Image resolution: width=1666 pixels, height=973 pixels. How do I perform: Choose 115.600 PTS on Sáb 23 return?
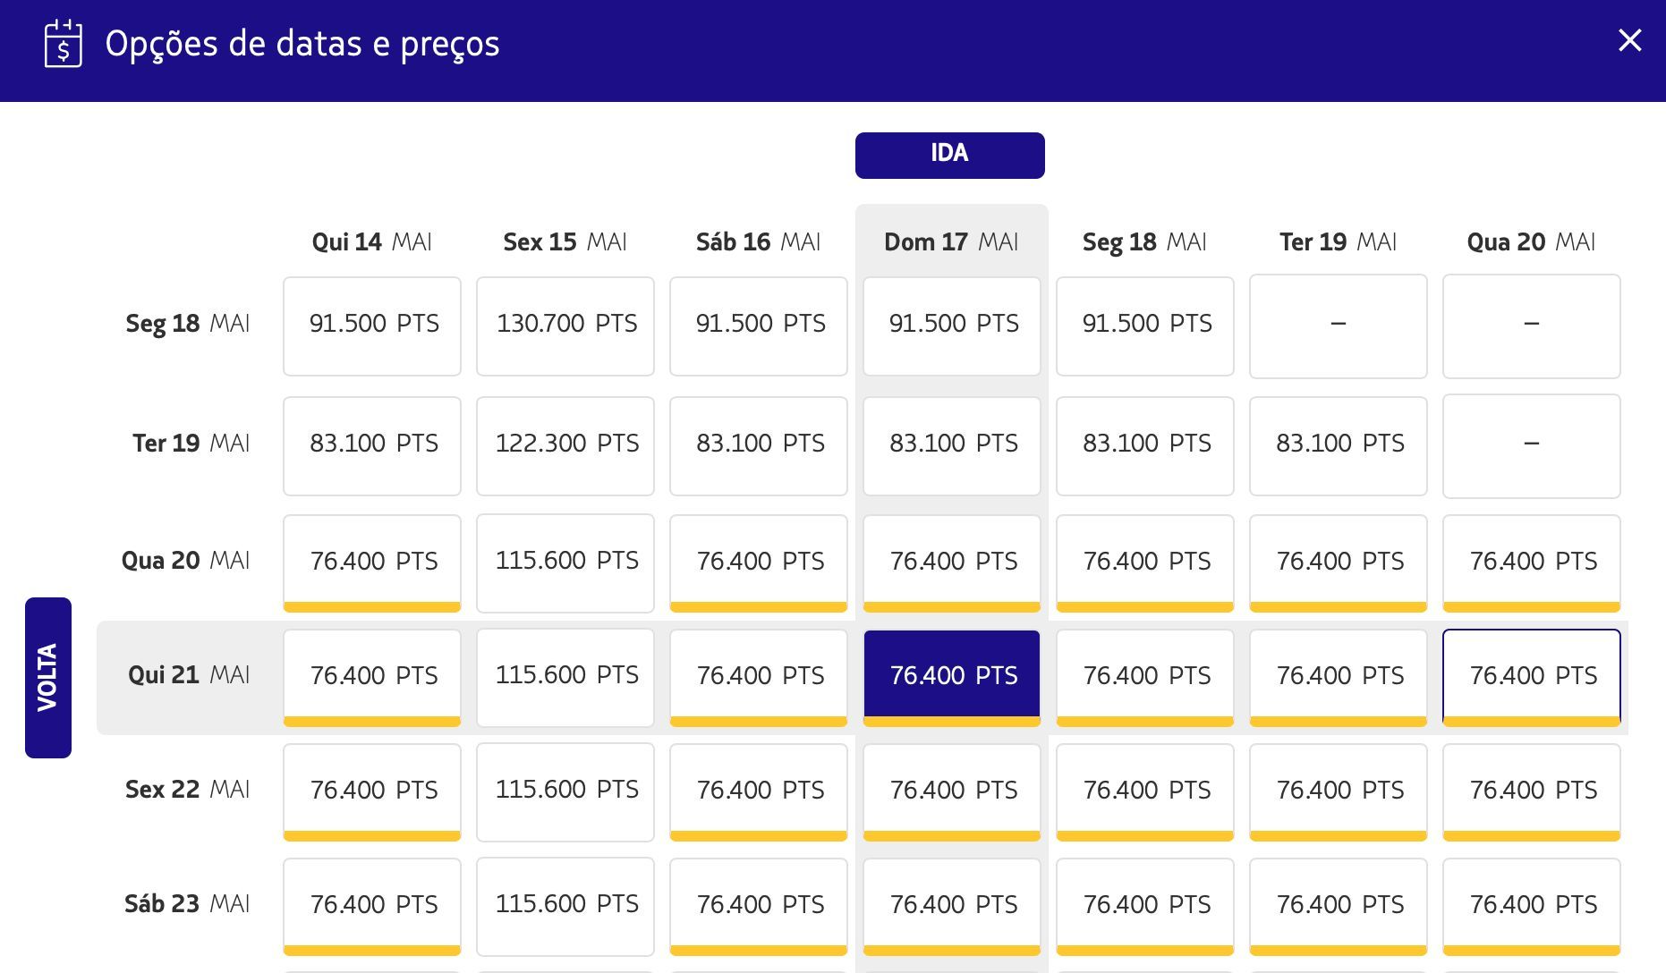coord(565,906)
